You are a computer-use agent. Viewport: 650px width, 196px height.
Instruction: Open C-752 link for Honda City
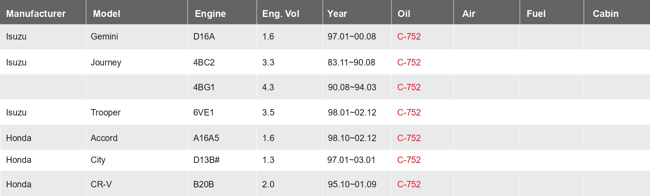click(409, 160)
